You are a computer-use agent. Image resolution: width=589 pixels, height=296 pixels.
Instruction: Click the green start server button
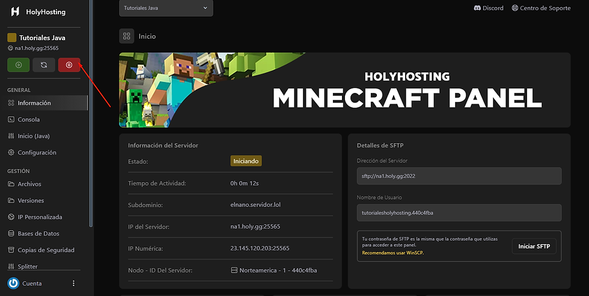(x=19, y=65)
